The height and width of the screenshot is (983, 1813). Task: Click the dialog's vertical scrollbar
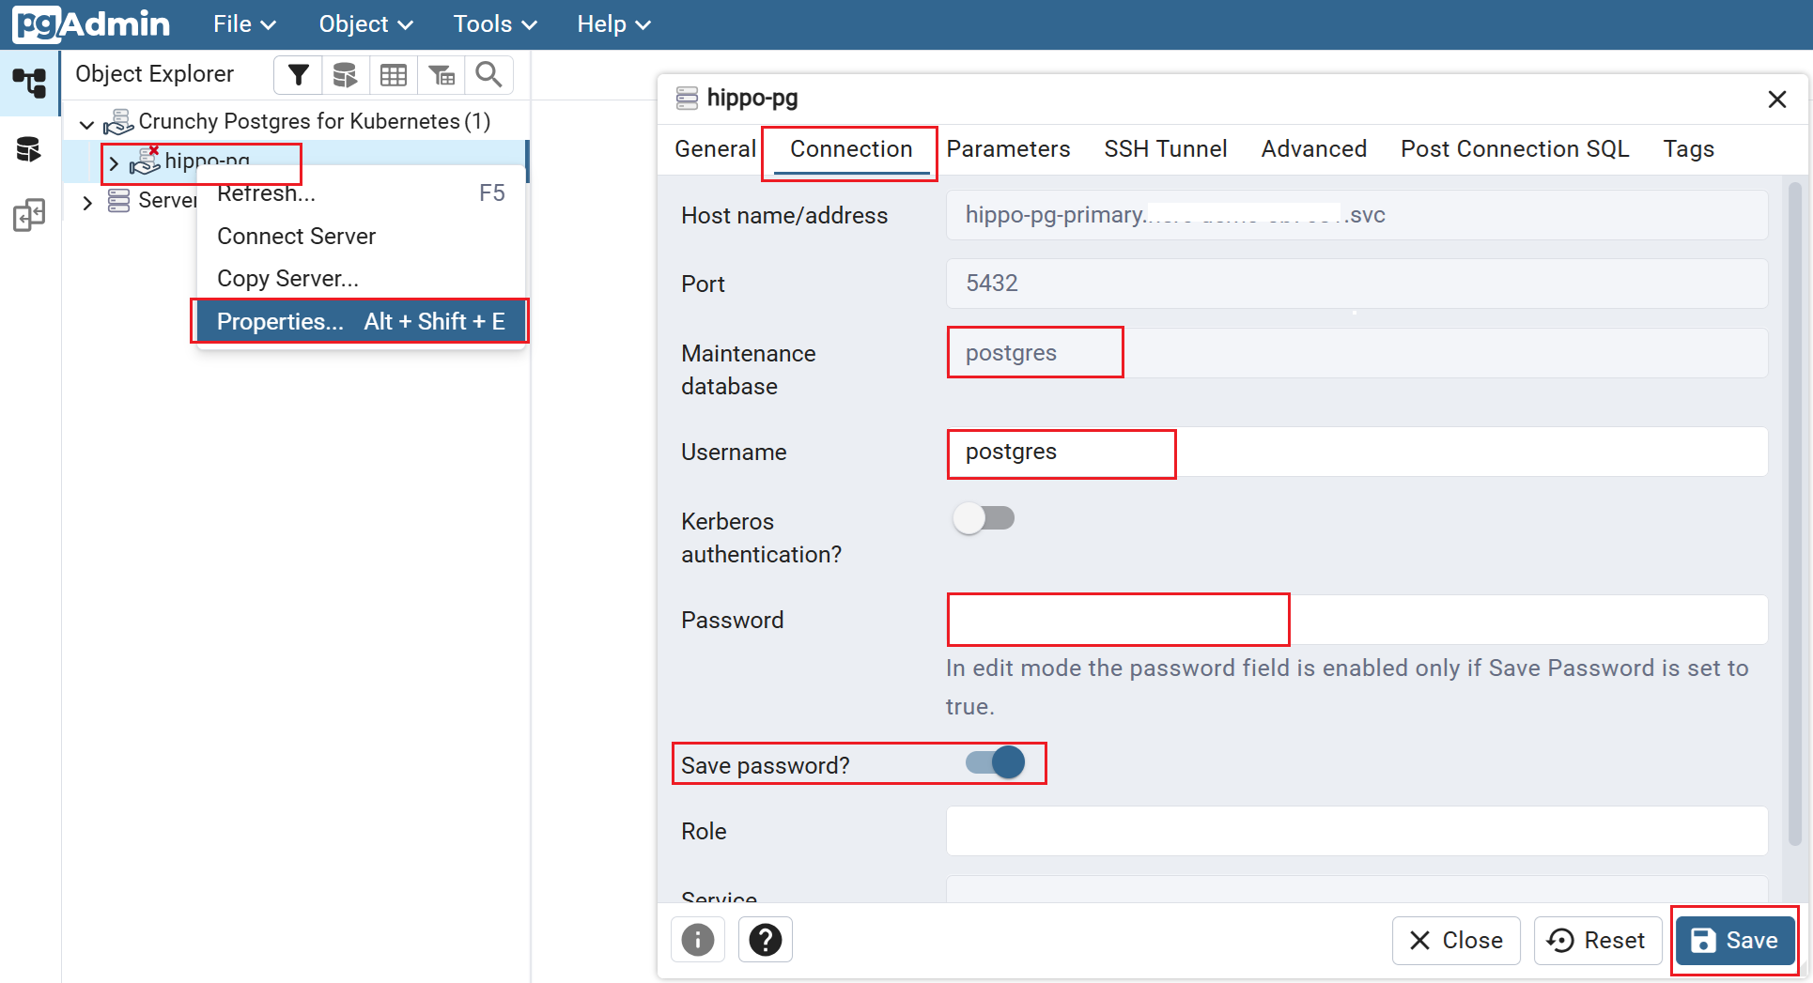[1794, 516]
